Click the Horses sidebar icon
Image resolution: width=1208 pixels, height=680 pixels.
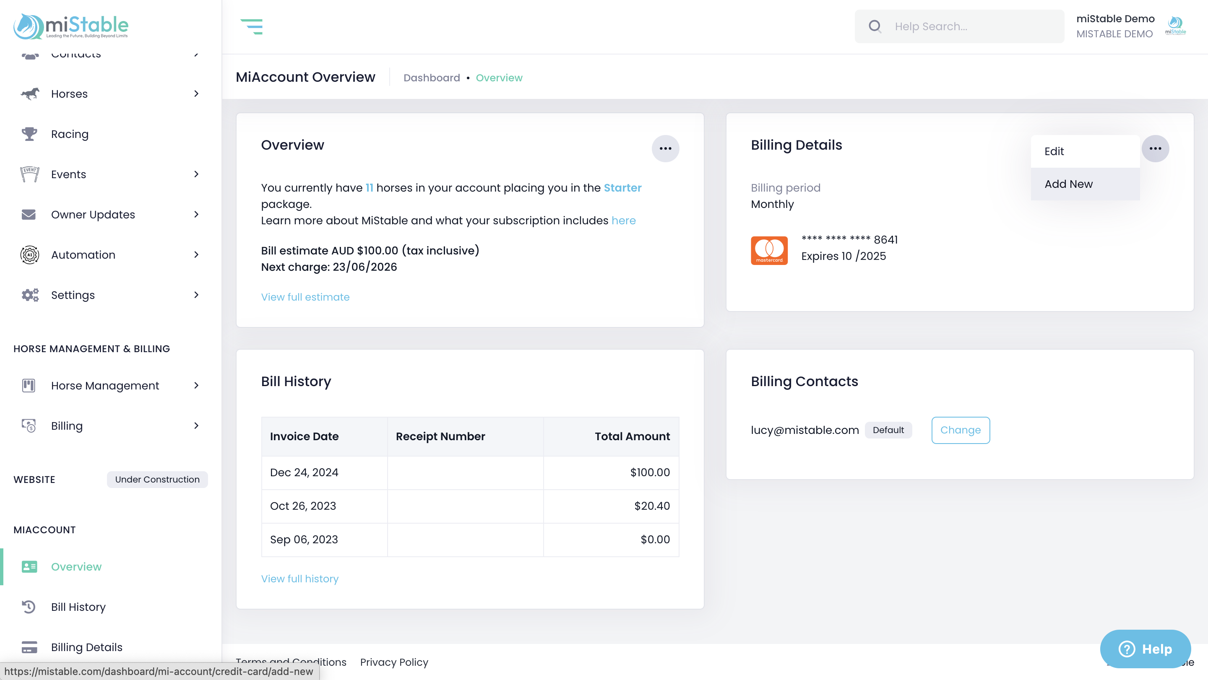29,94
